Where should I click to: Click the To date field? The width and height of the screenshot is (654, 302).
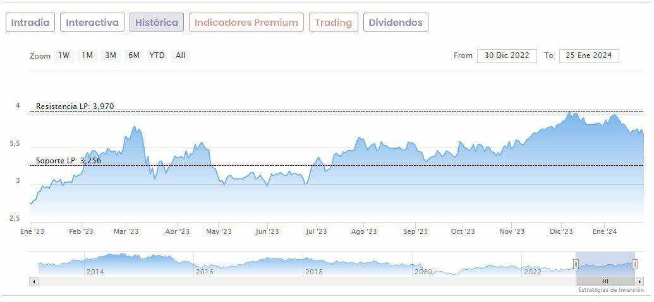click(589, 55)
